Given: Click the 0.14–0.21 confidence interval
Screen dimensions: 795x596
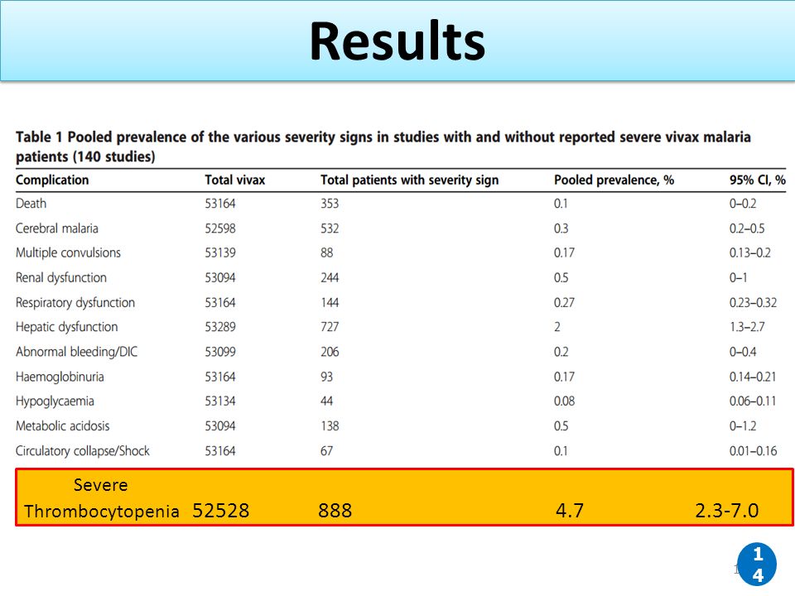Looking at the screenshot, I should pyautogui.click(x=753, y=377).
